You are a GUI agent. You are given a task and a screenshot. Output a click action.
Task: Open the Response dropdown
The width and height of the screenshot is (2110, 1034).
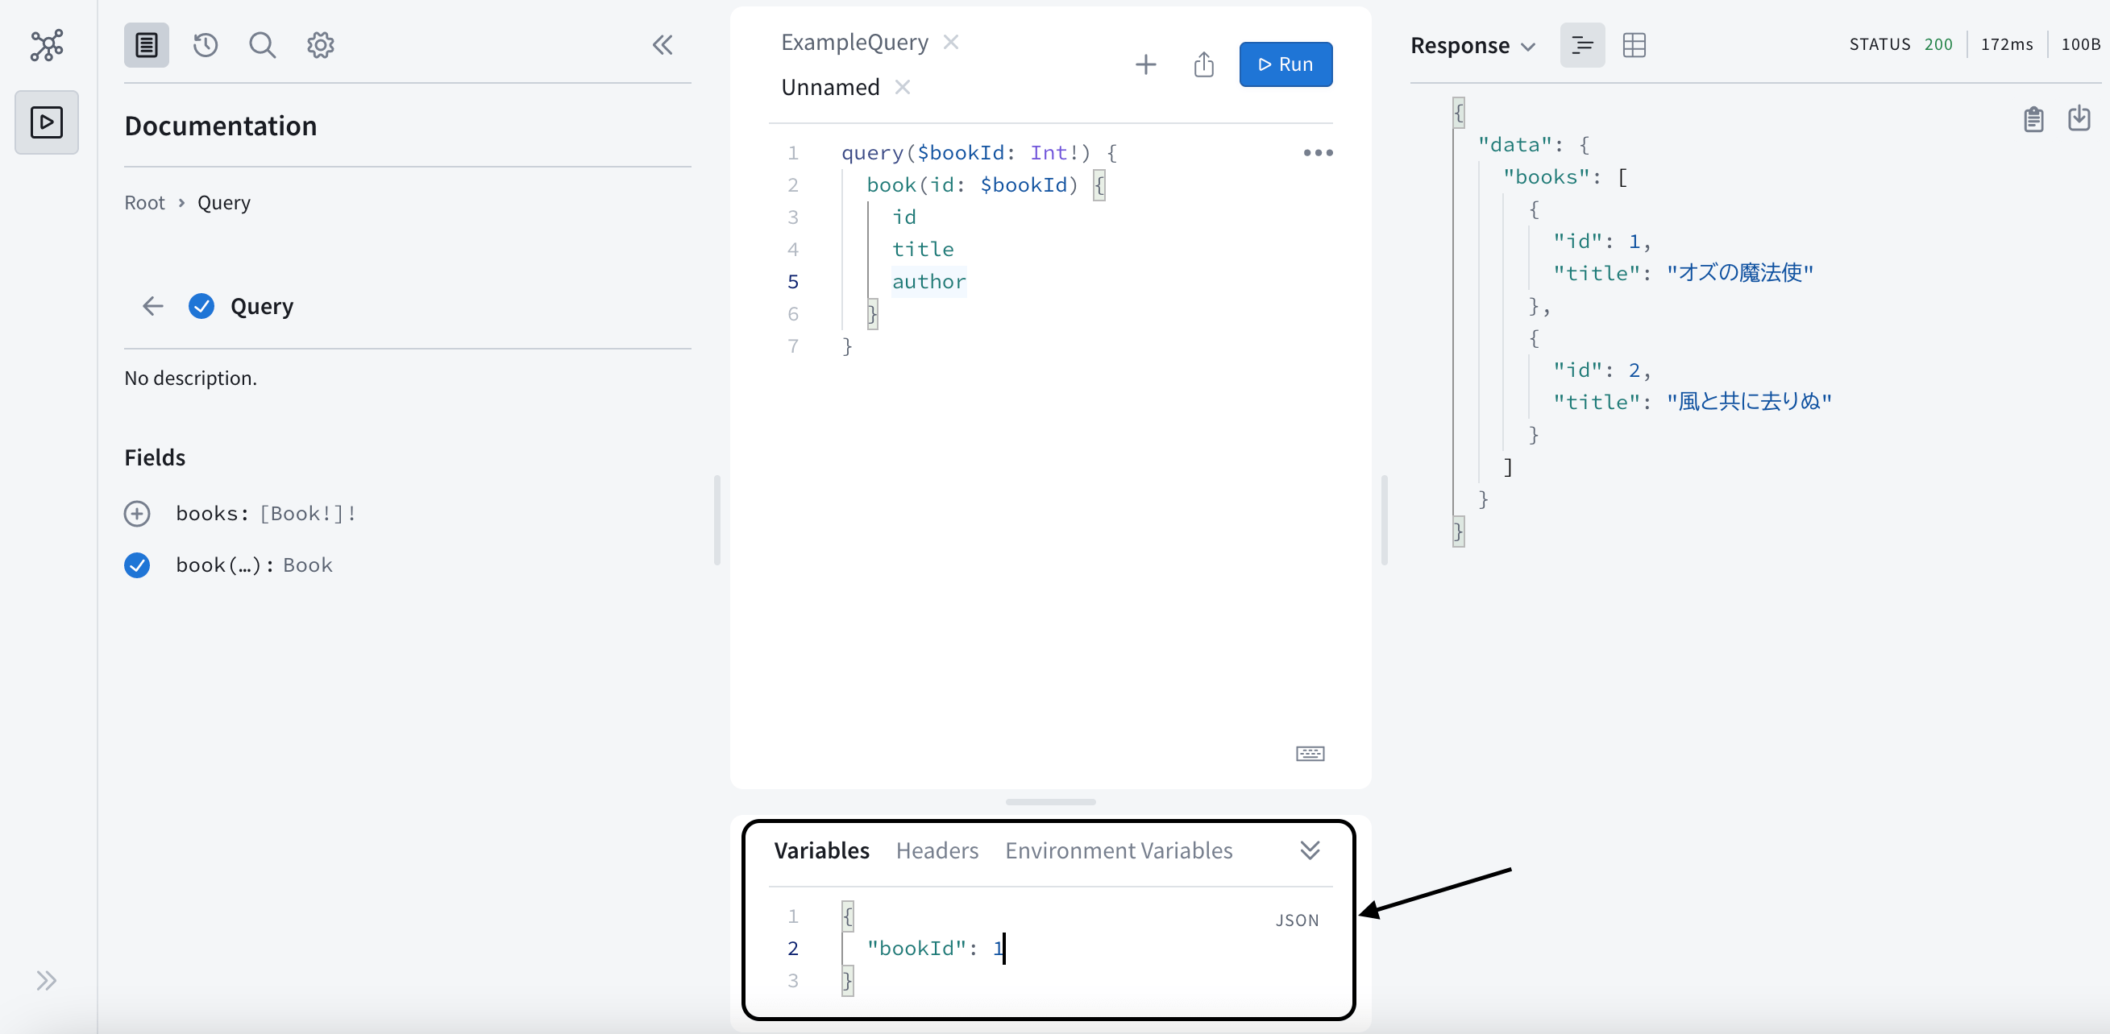pos(1472,45)
